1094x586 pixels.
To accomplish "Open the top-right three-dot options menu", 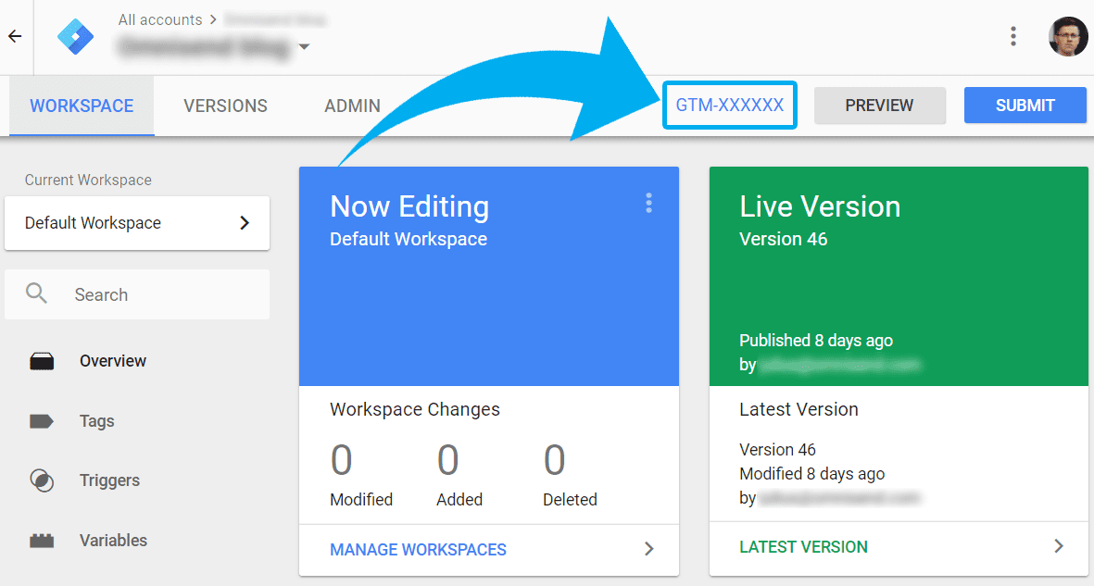I will click(x=1013, y=36).
